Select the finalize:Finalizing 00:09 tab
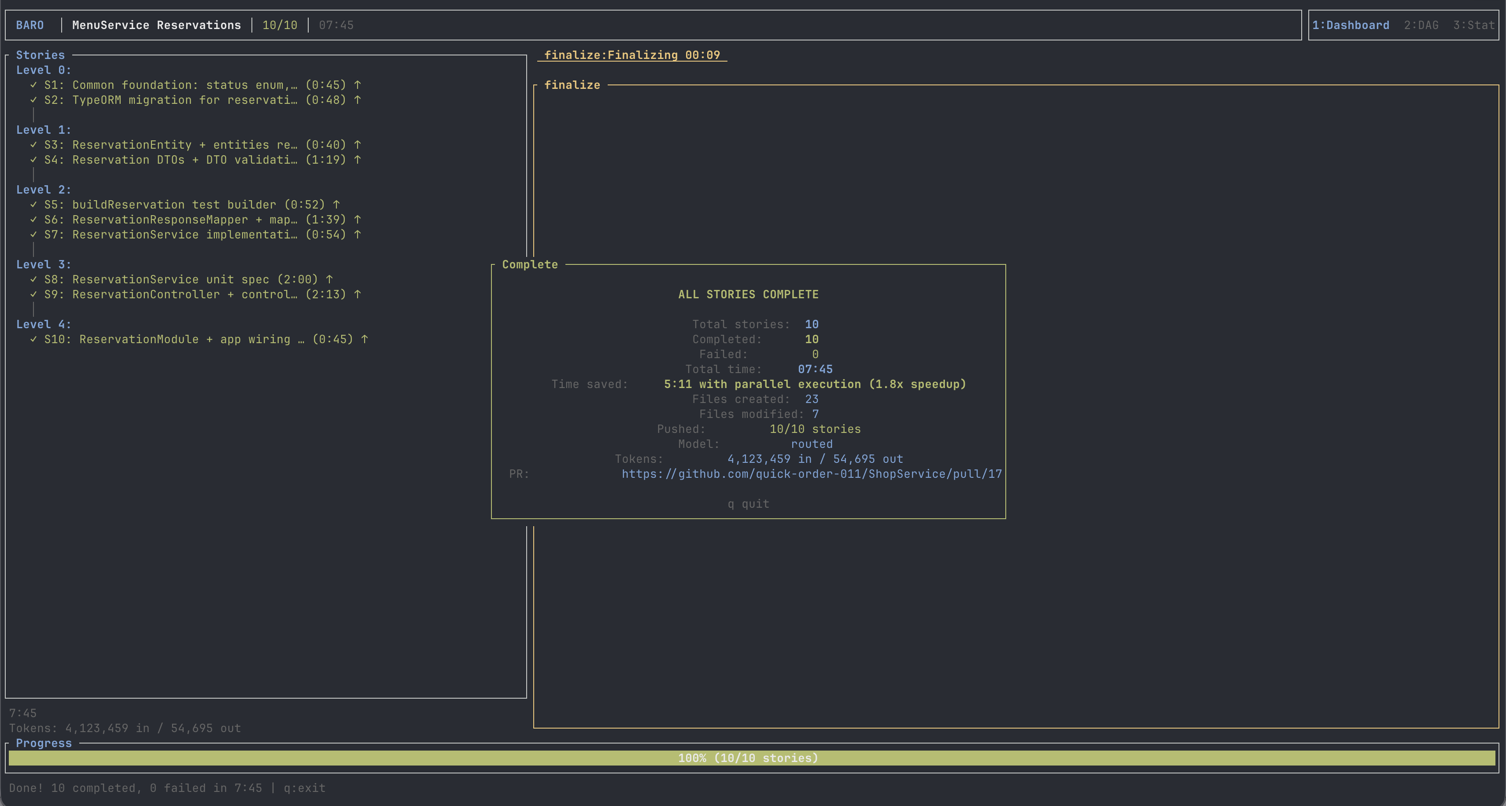 (x=632, y=55)
